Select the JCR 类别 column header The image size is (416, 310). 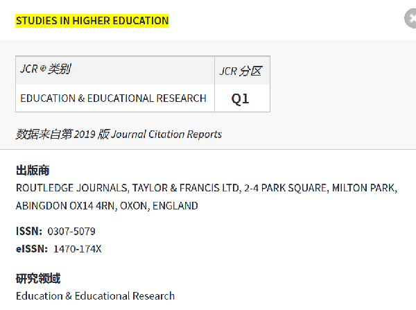click(115, 70)
